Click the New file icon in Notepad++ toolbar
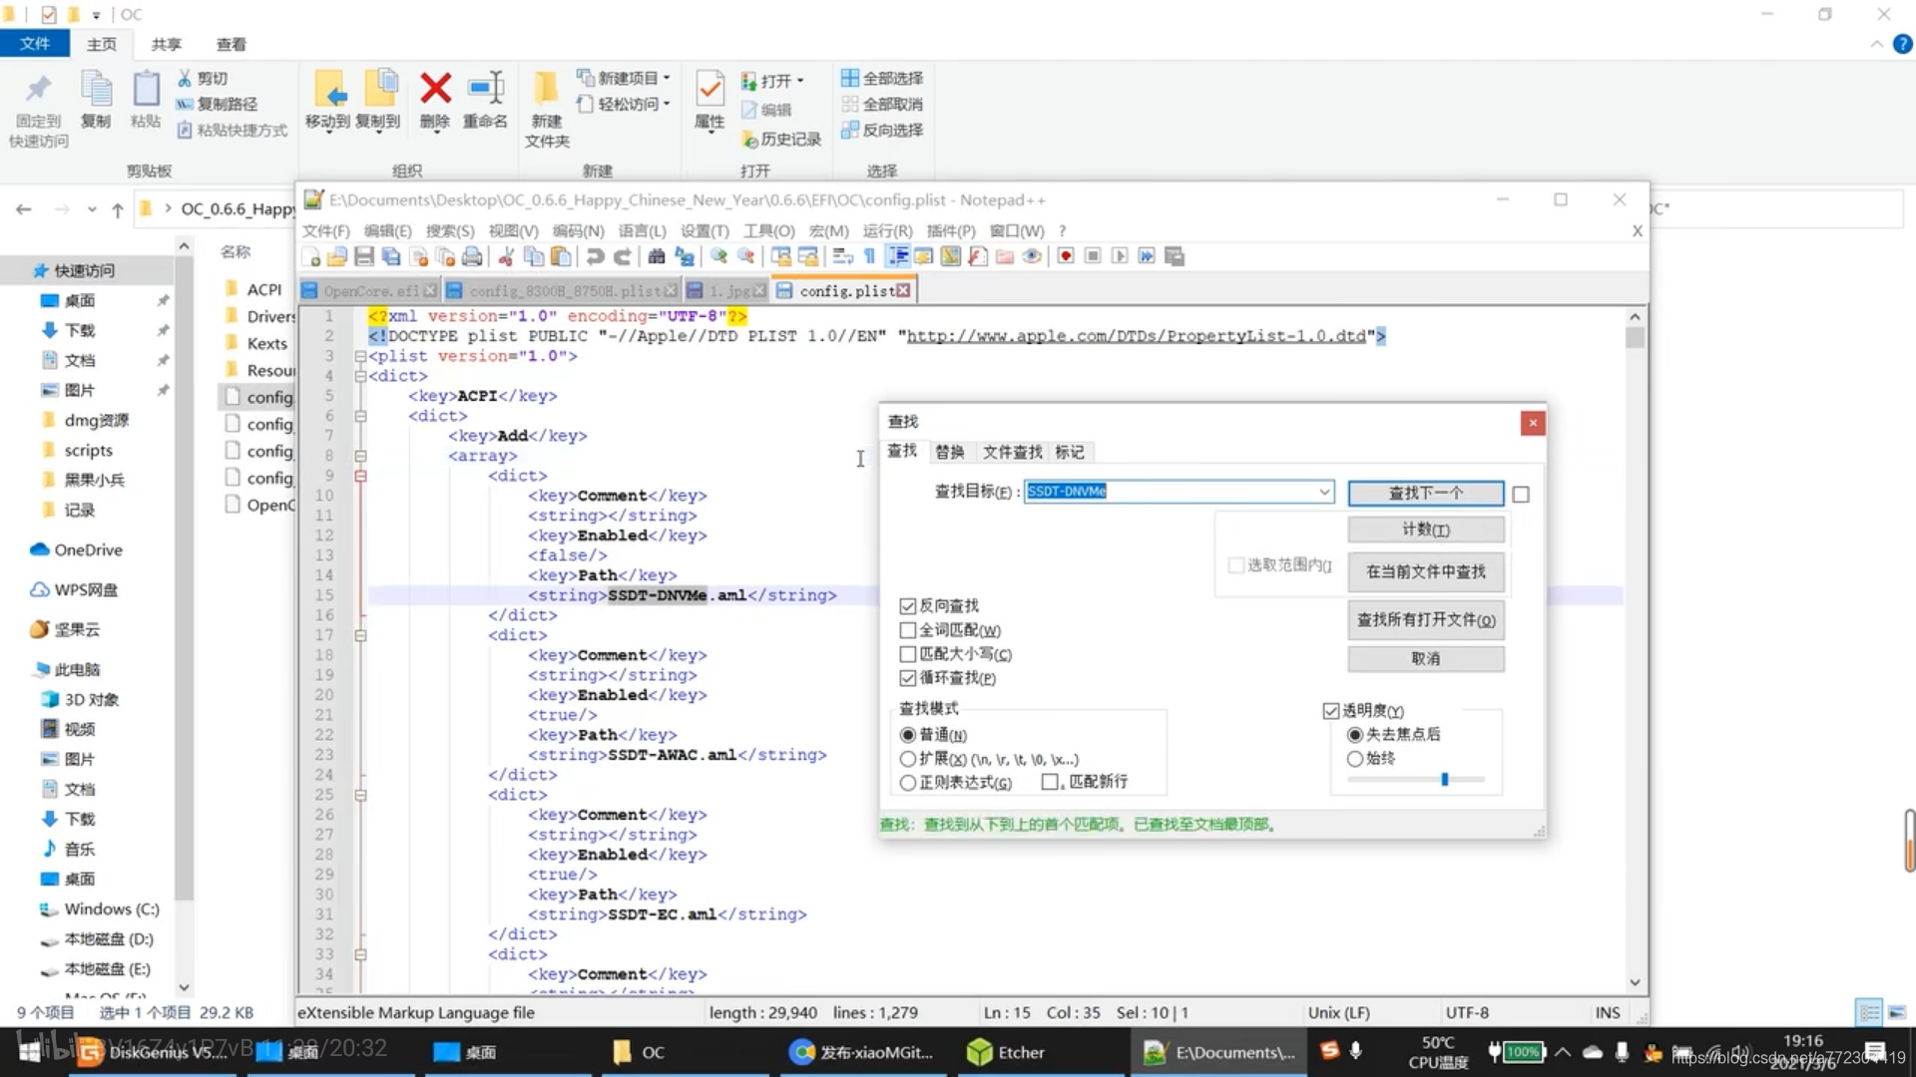Image resolution: width=1916 pixels, height=1077 pixels. (311, 257)
